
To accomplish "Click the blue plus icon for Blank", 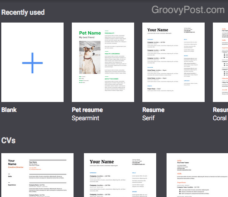I will coord(32,63).
